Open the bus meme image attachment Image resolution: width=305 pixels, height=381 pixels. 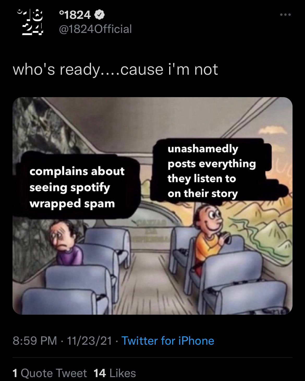click(152, 206)
